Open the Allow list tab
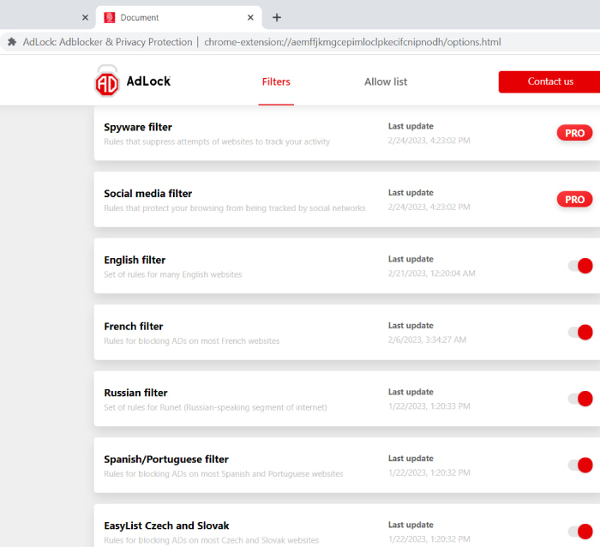Screen dimensions: 600x547 pos(386,81)
